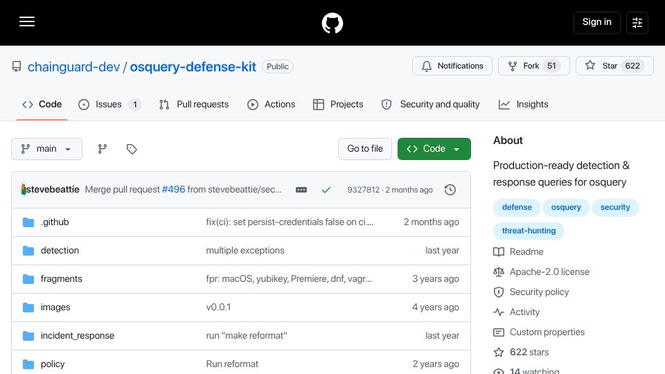The image size is (665, 374).
Task: Click the fragments folder icon
Action: coord(28,279)
